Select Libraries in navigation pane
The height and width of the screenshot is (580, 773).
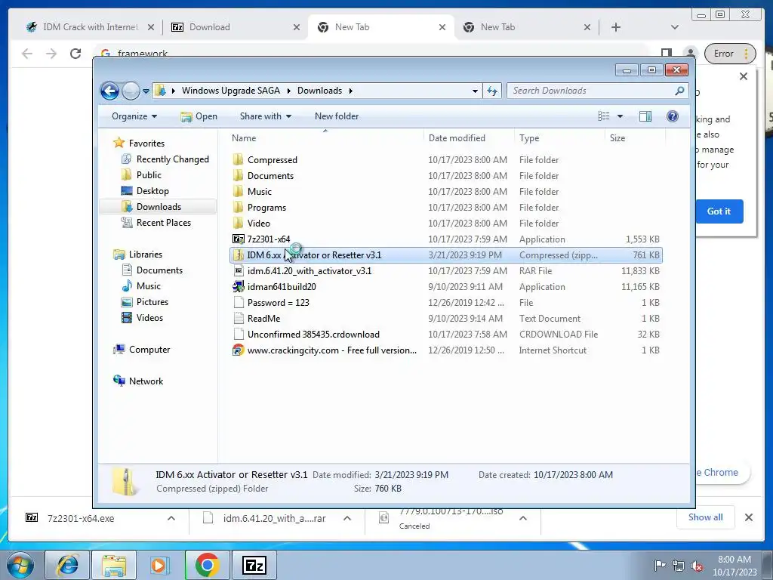(x=145, y=255)
